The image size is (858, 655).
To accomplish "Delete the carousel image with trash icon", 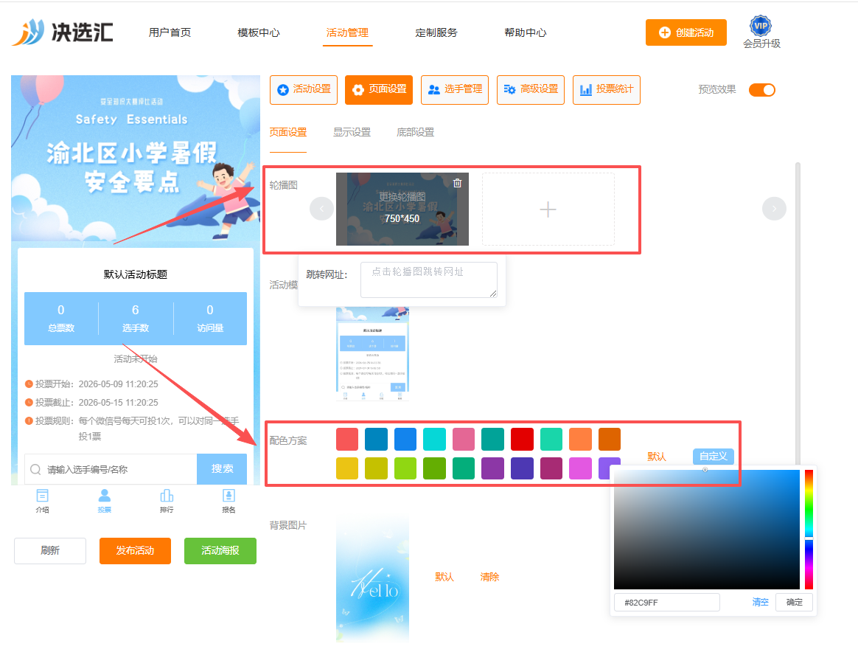I will click(x=458, y=183).
